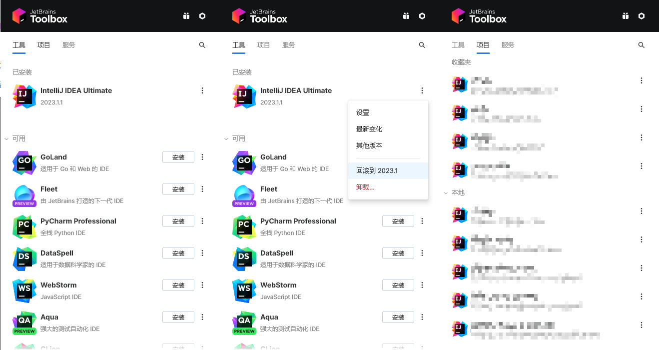Install PyCharm Professional from left panel

pyautogui.click(x=178, y=221)
